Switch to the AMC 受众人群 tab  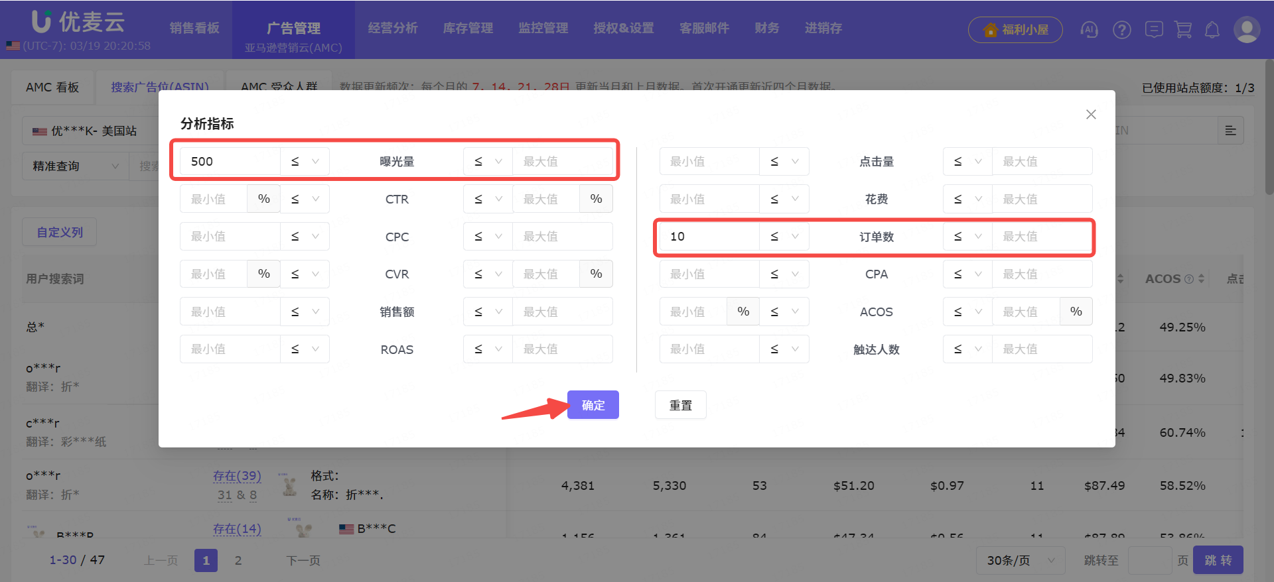[x=279, y=87]
